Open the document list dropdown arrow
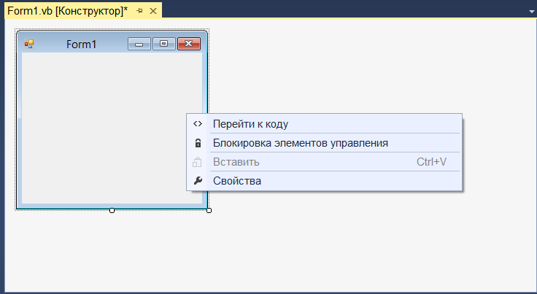This screenshot has width=537, height=294. coord(531,11)
